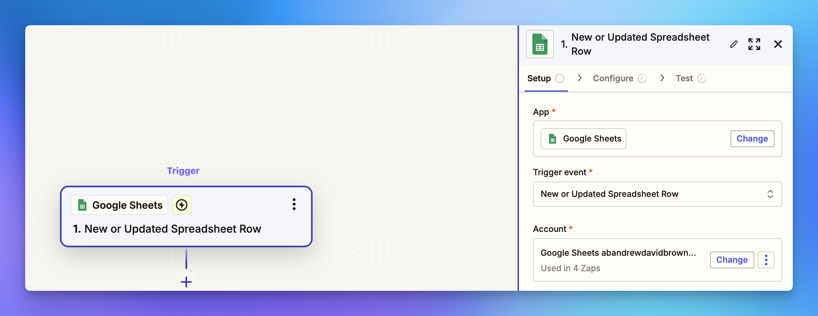Click the pencil rename icon in panel header

tap(734, 44)
